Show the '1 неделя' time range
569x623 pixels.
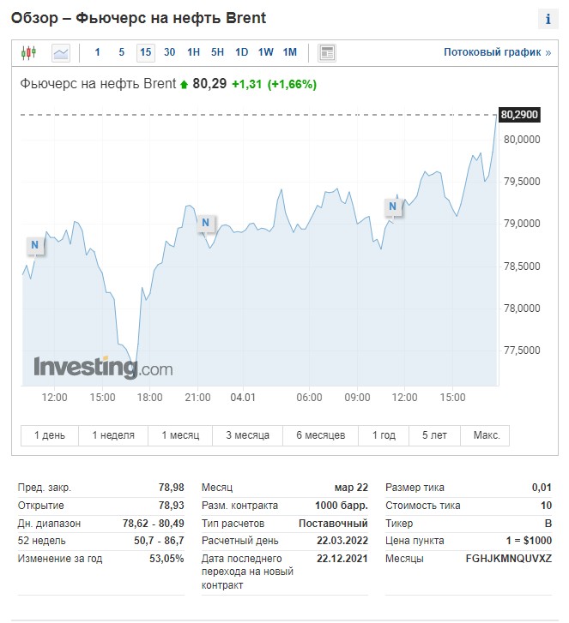pyautogui.click(x=113, y=435)
